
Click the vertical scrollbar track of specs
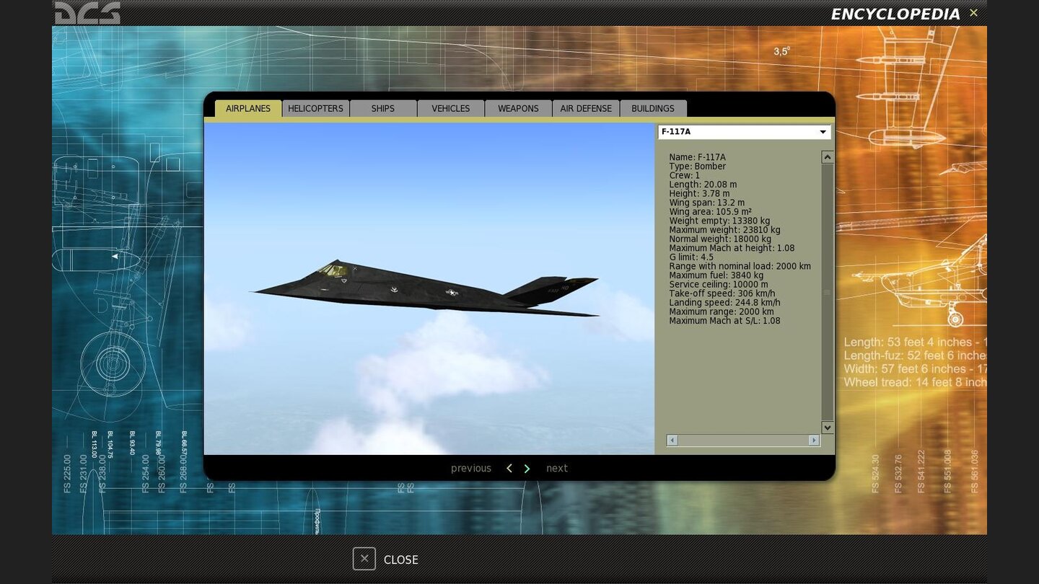click(x=828, y=292)
